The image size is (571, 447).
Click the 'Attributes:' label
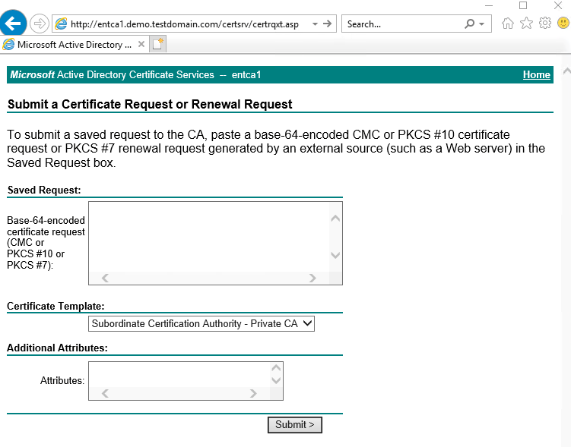tap(62, 380)
